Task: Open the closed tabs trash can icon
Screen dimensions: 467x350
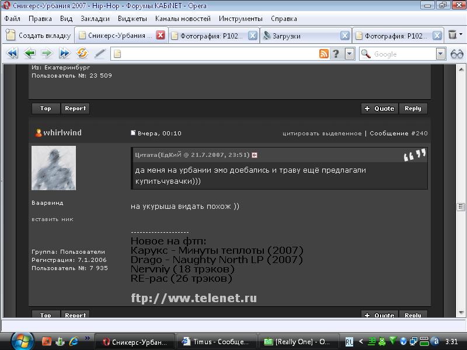Action: tap(452, 35)
